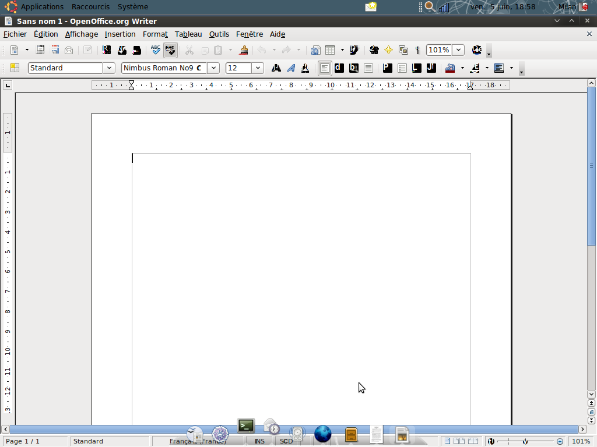The image size is (597, 447).
Task: Click the Insert Table icon
Action: pos(330,50)
